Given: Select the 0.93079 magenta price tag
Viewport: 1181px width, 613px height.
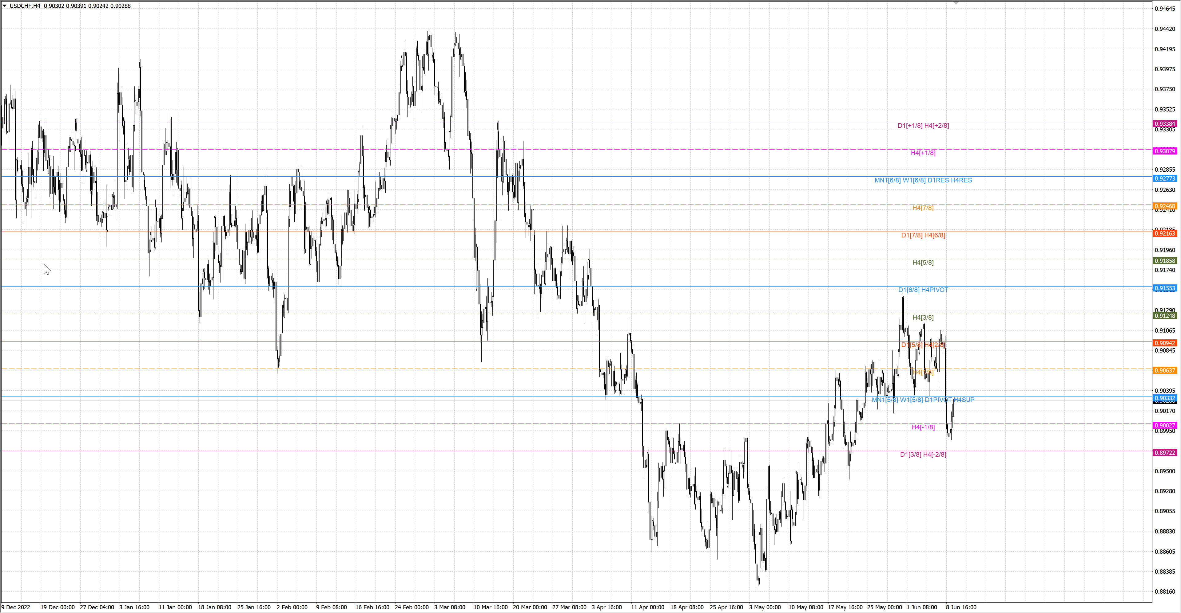Looking at the screenshot, I should 1164,151.
